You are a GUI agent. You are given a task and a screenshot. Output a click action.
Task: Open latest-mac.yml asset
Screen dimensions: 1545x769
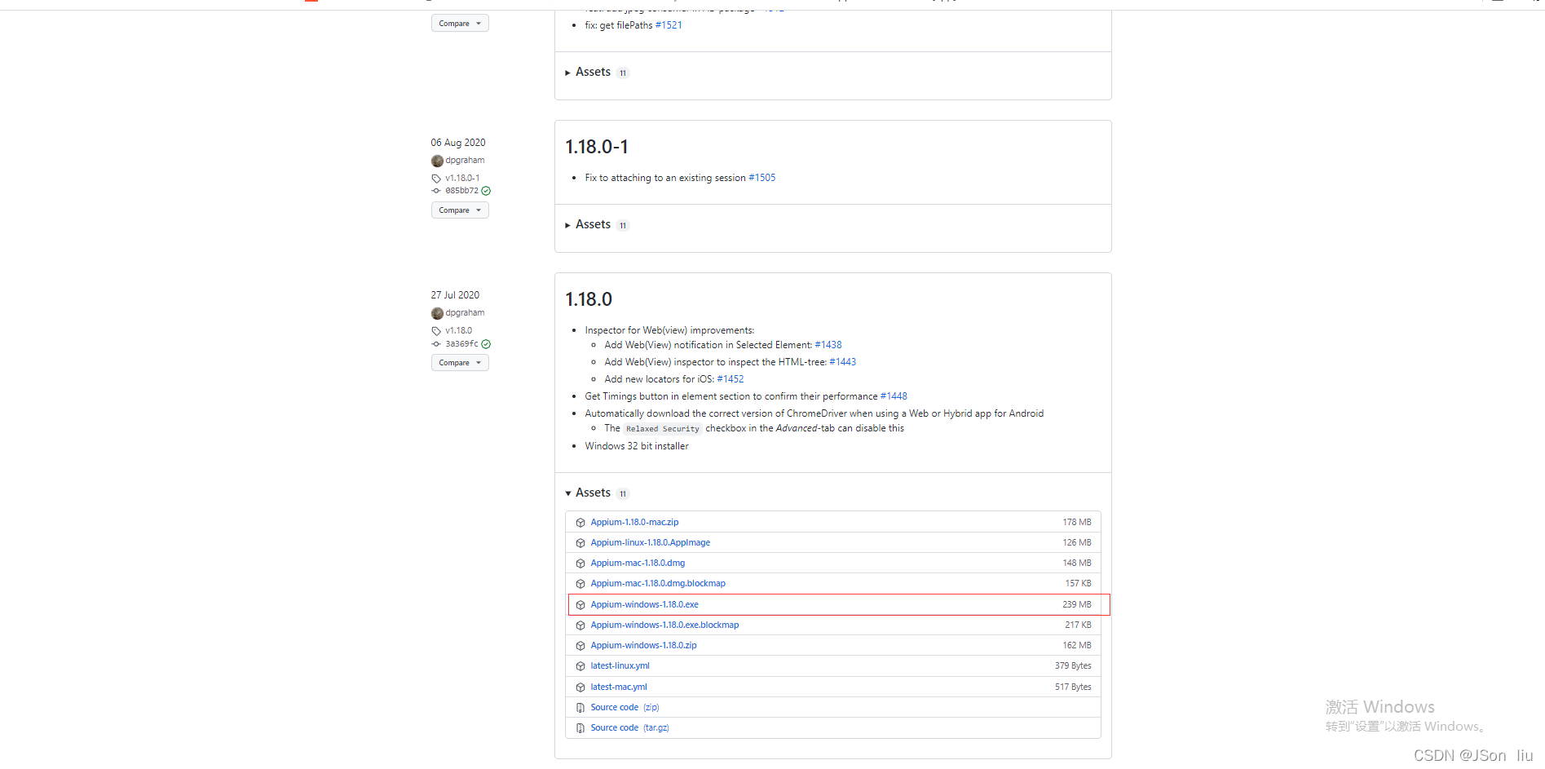[619, 687]
